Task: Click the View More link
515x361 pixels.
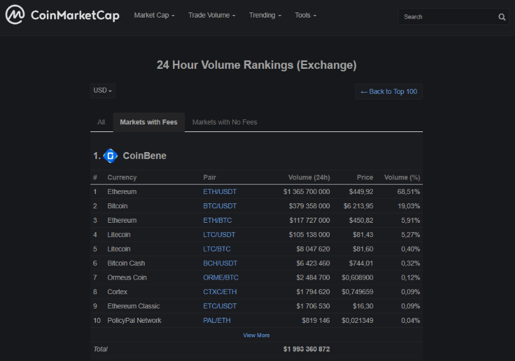Action: 256,335
